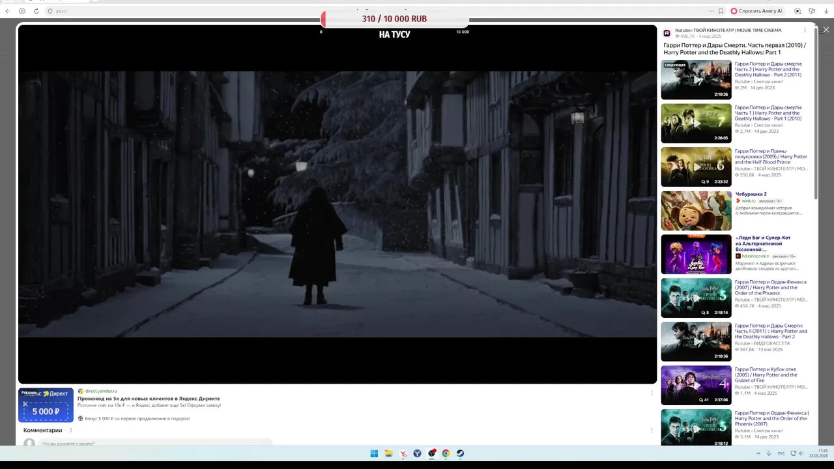Open the collections icon in the browser toolbar
Image resolution: width=834 pixels, height=469 pixels.
coord(812,11)
